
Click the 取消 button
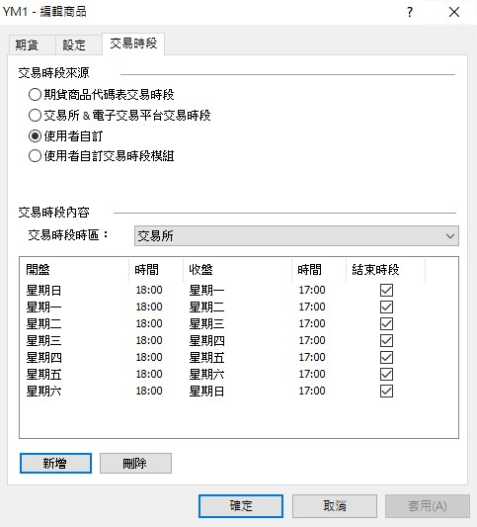[x=335, y=506]
